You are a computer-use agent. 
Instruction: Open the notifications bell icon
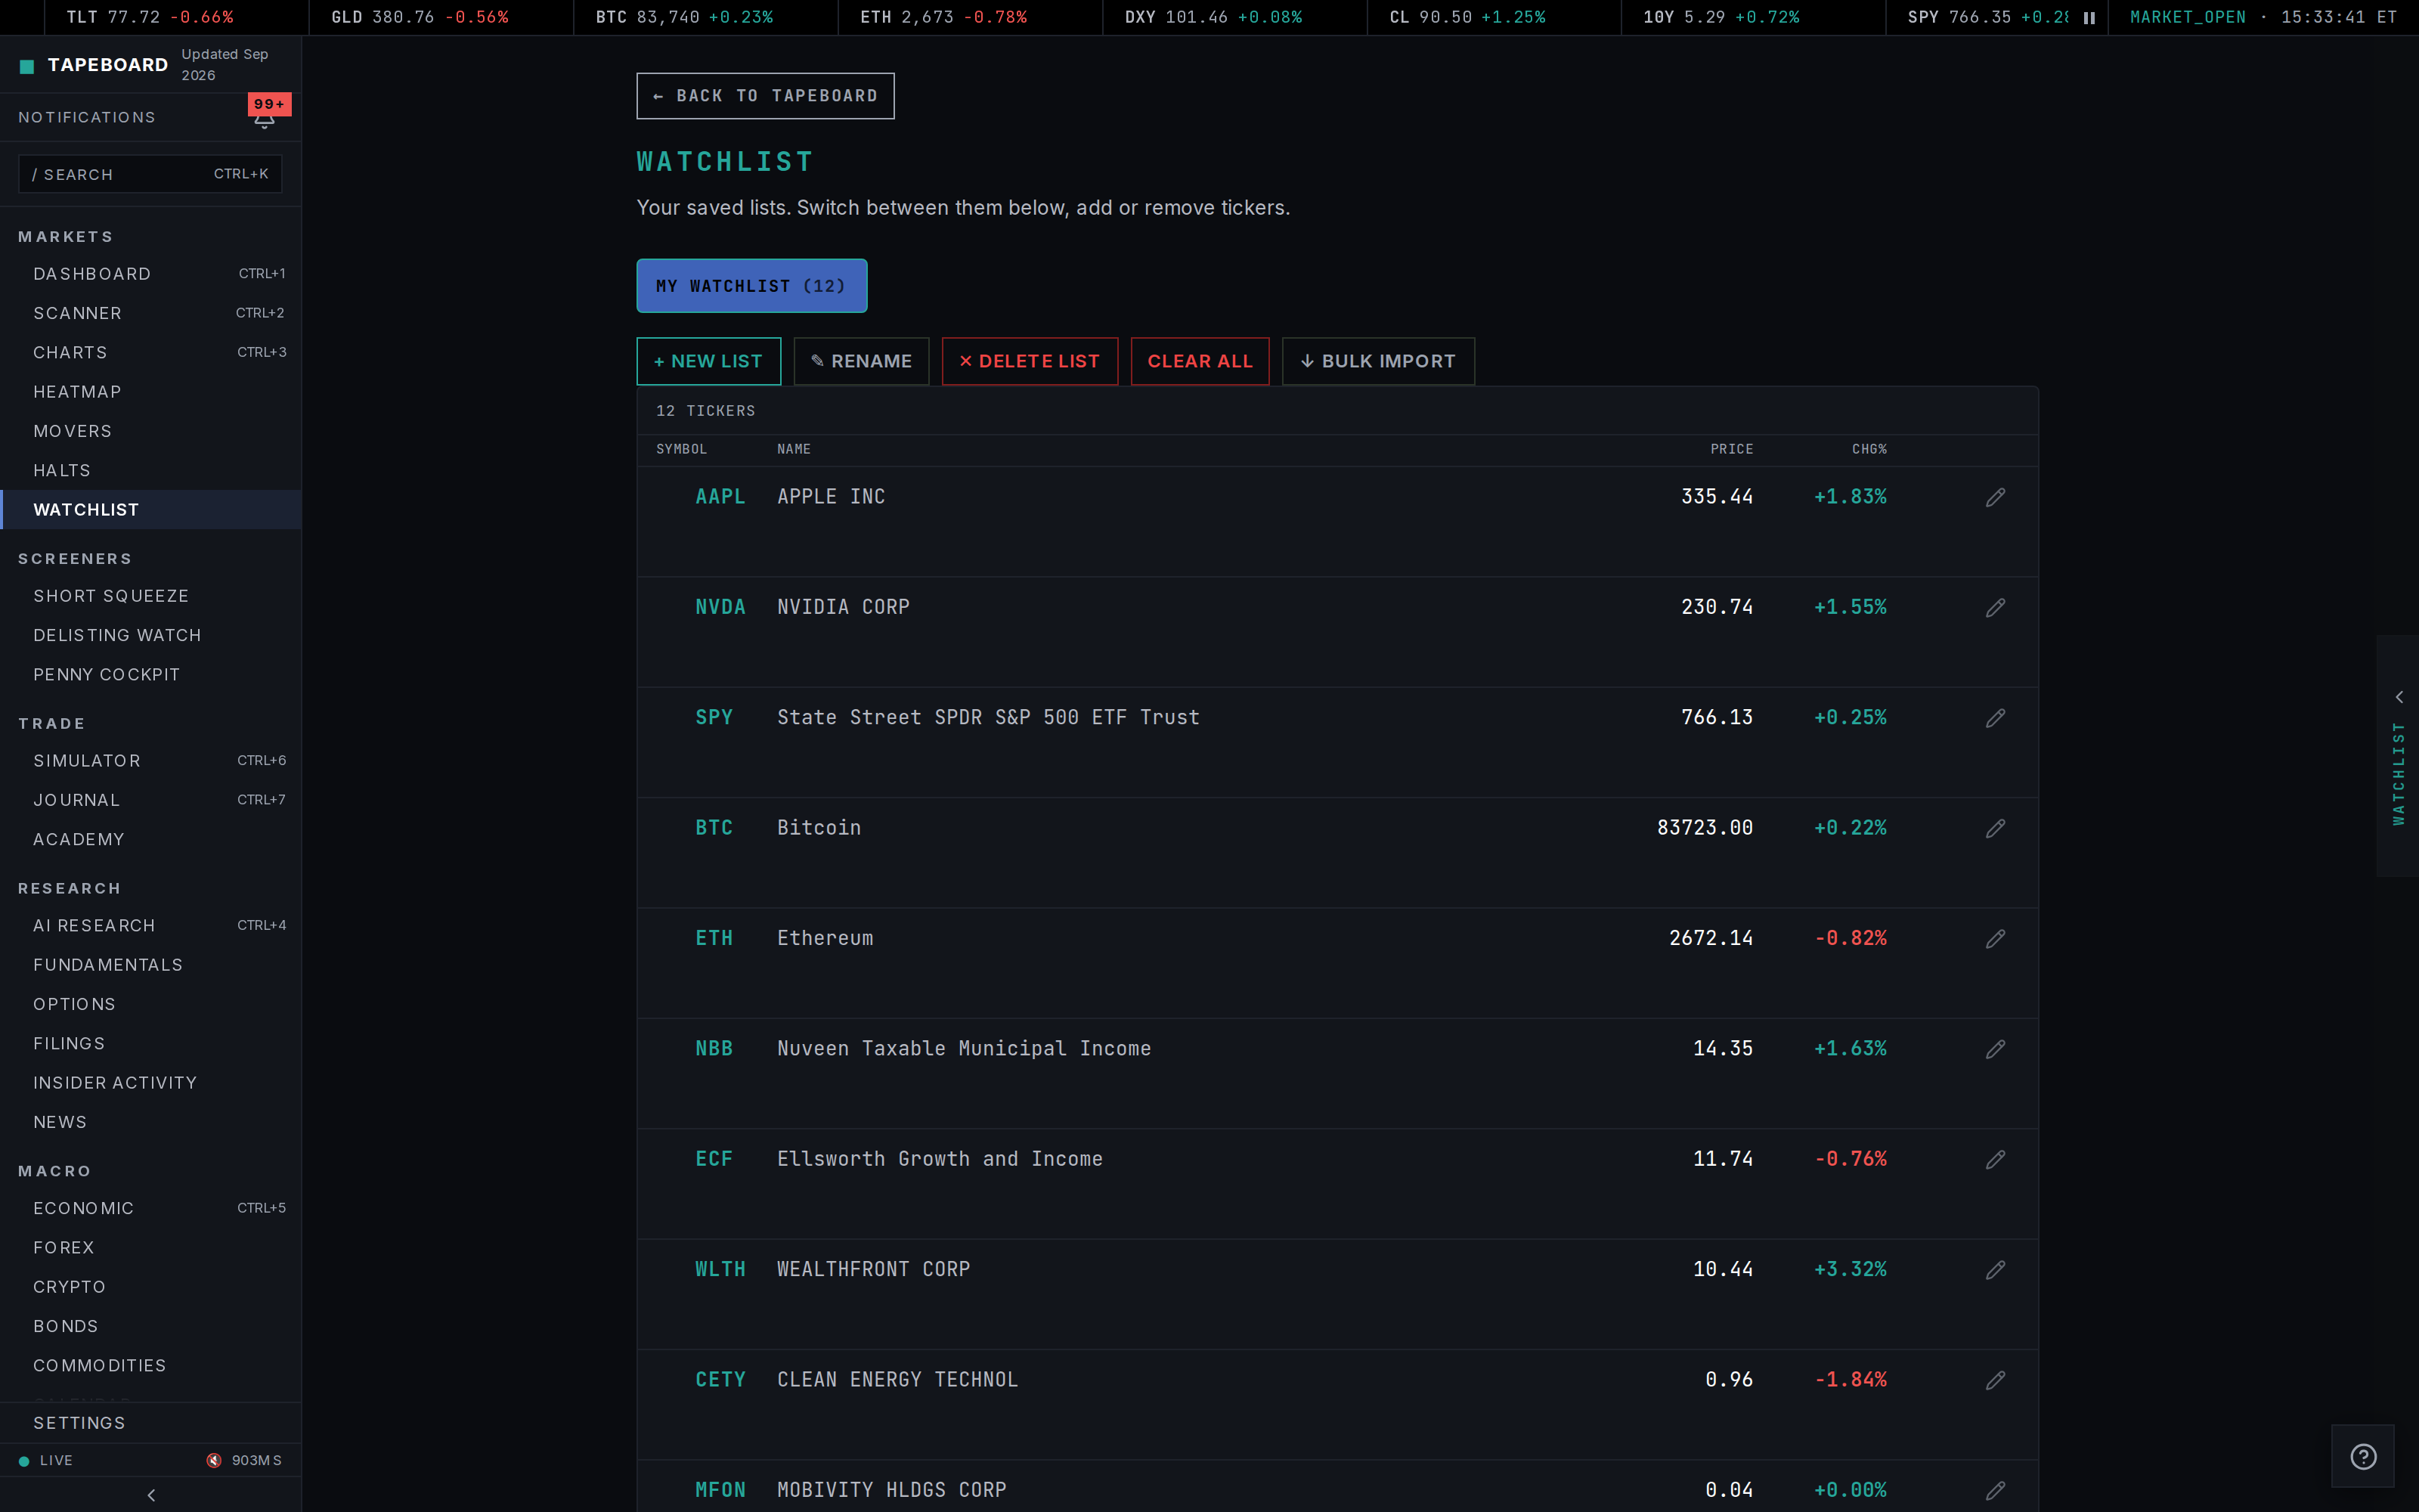coord(264,120)
